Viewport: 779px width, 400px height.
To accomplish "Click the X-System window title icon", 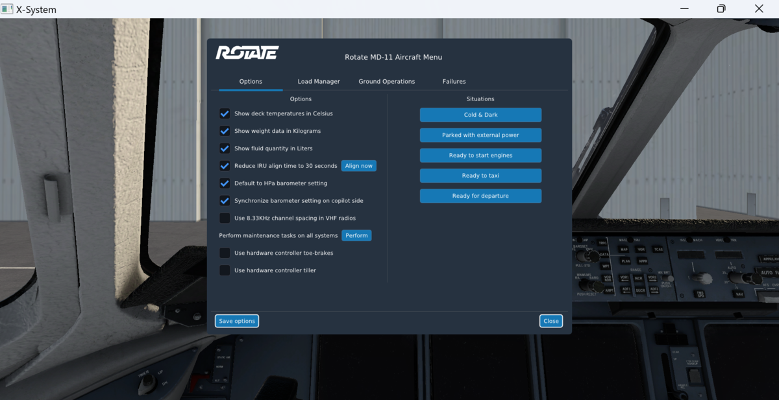I will coord(7,9).
